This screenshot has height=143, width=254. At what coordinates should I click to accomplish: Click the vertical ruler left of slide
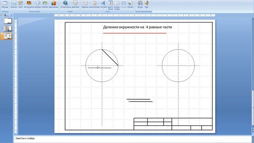[x=16, y=76]
